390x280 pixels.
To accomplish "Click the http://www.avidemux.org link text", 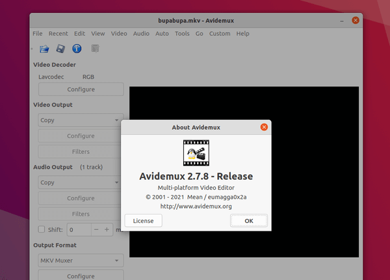I will tap(196, 206).
